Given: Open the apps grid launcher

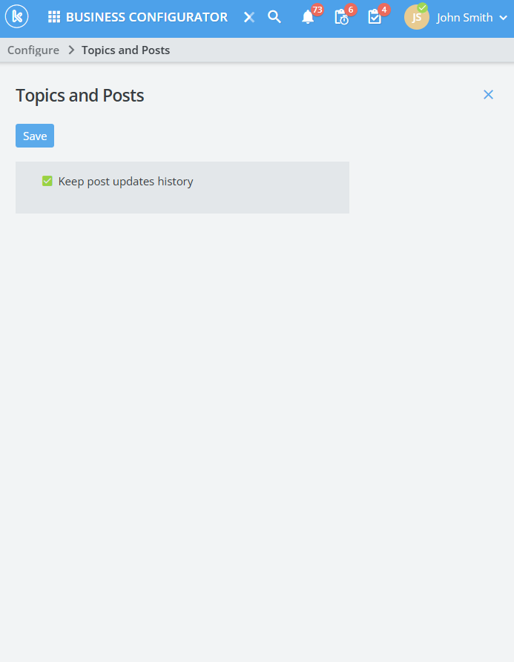Looking at the screenshot, I should coord(54,17).
